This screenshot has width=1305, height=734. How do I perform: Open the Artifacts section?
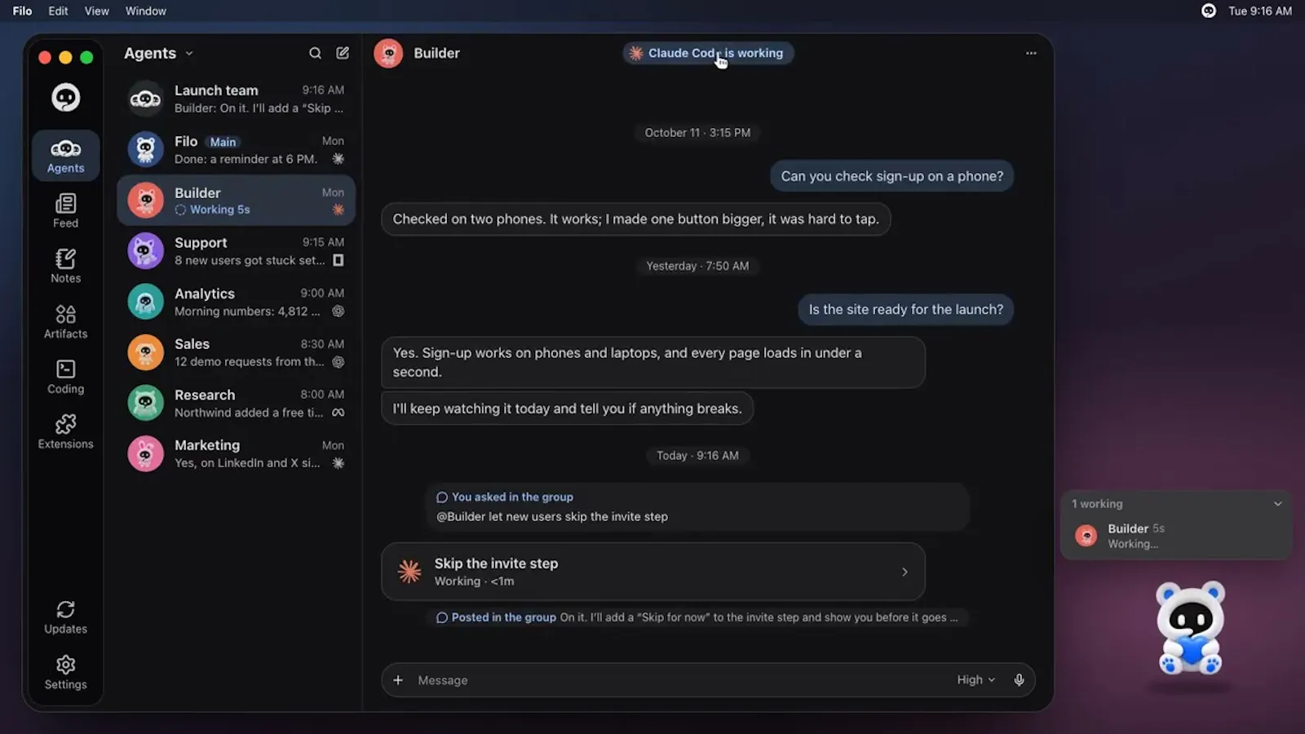tap(65, 321)
